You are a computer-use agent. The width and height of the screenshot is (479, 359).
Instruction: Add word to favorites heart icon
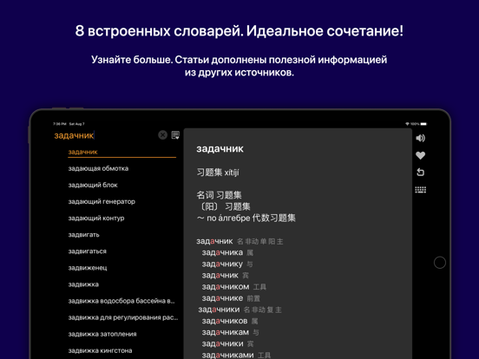pyautogui.click(x=420, y=155)
